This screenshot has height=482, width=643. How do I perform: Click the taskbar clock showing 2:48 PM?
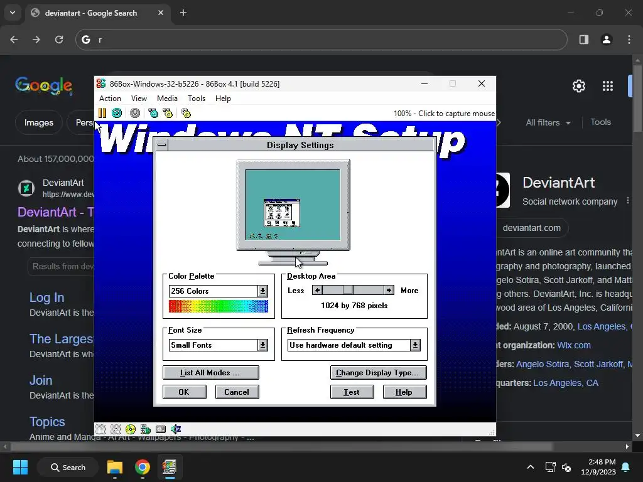click(x=598, y=467)
